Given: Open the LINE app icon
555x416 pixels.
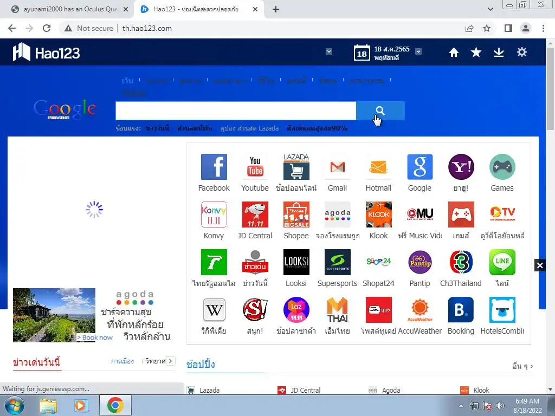Looking at the screenshot, I should (502, 262).
